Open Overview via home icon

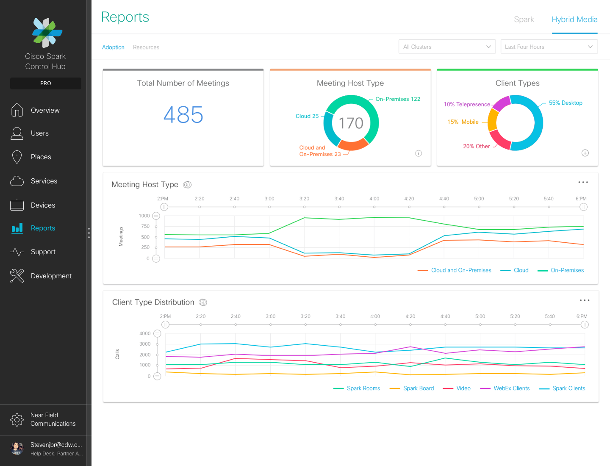click(x=17, y=110)
